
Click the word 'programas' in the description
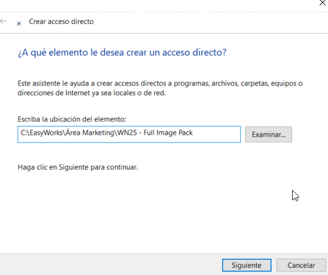point(192,83)
